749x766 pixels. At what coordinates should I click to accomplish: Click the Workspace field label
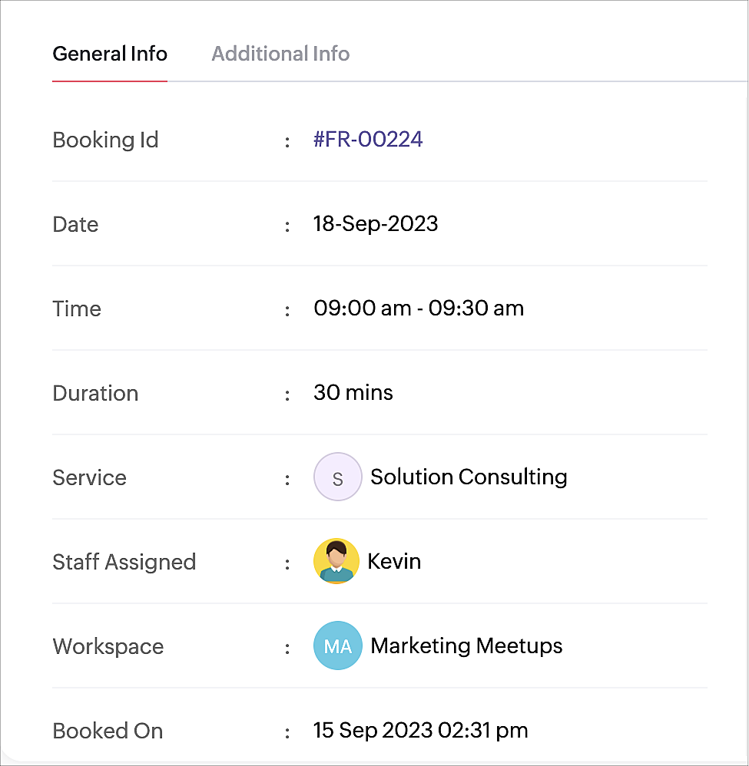tap(108, 647)
